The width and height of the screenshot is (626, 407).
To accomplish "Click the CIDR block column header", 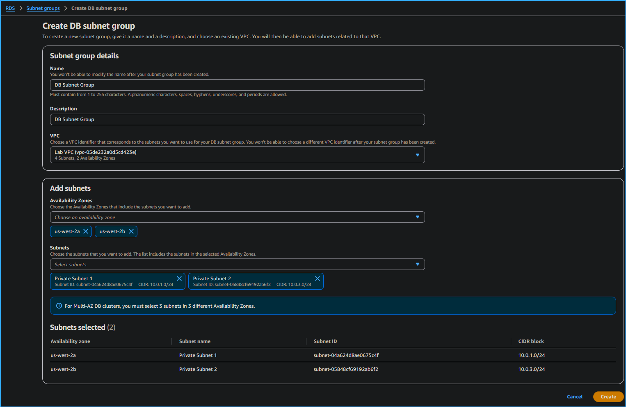I will [531, 341].
